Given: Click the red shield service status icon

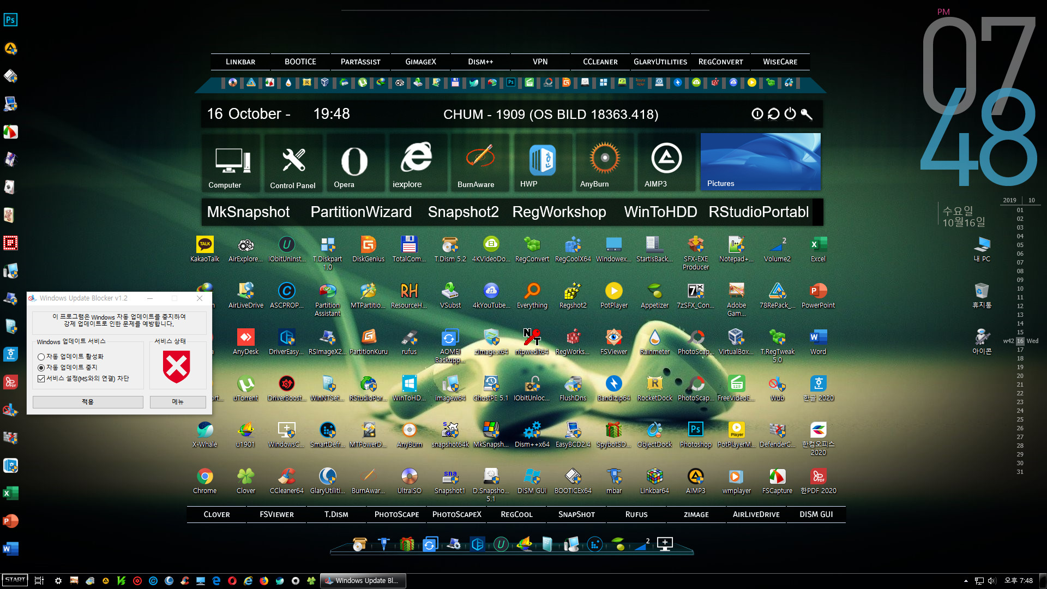Looking at the screenshot, I should pyautogui.click(x=177, y=366).
